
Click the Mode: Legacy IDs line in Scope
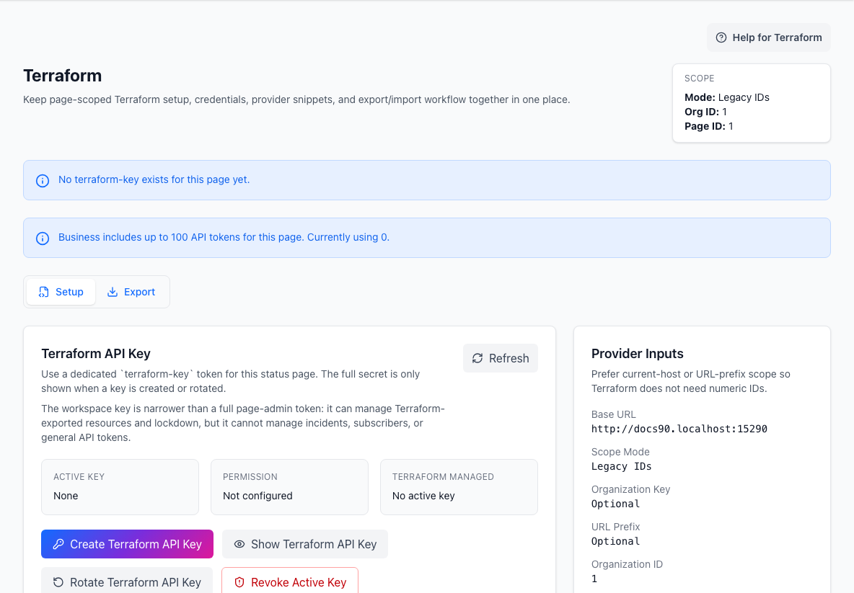click(726, 97)
